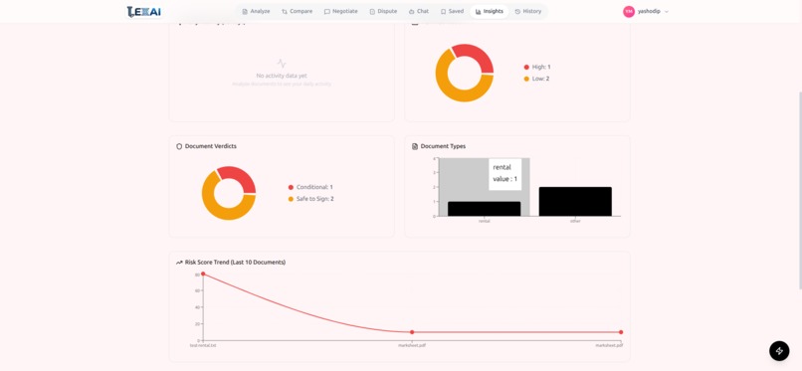Click the "Document Types" heading

coord(443,146)
